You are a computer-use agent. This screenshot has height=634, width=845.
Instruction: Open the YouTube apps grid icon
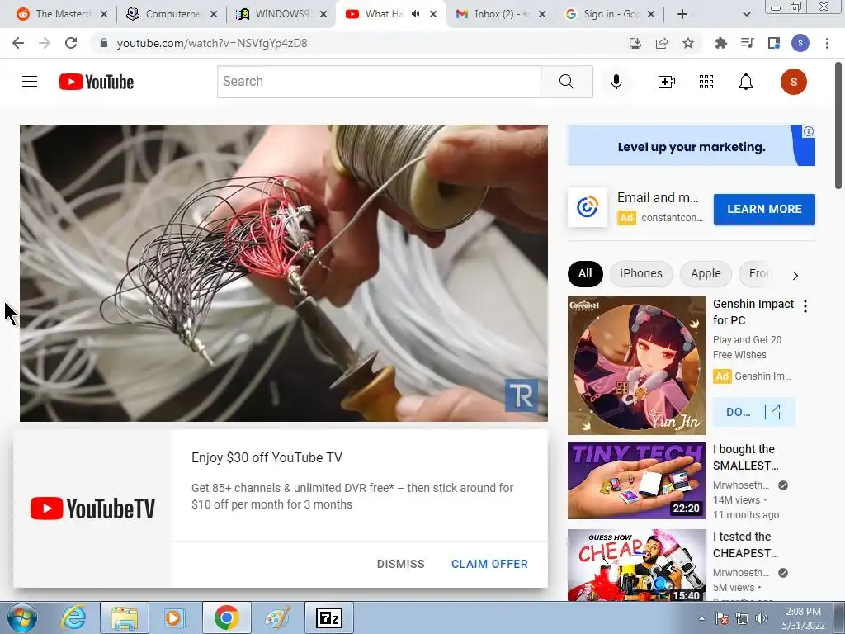click(706, 82)
